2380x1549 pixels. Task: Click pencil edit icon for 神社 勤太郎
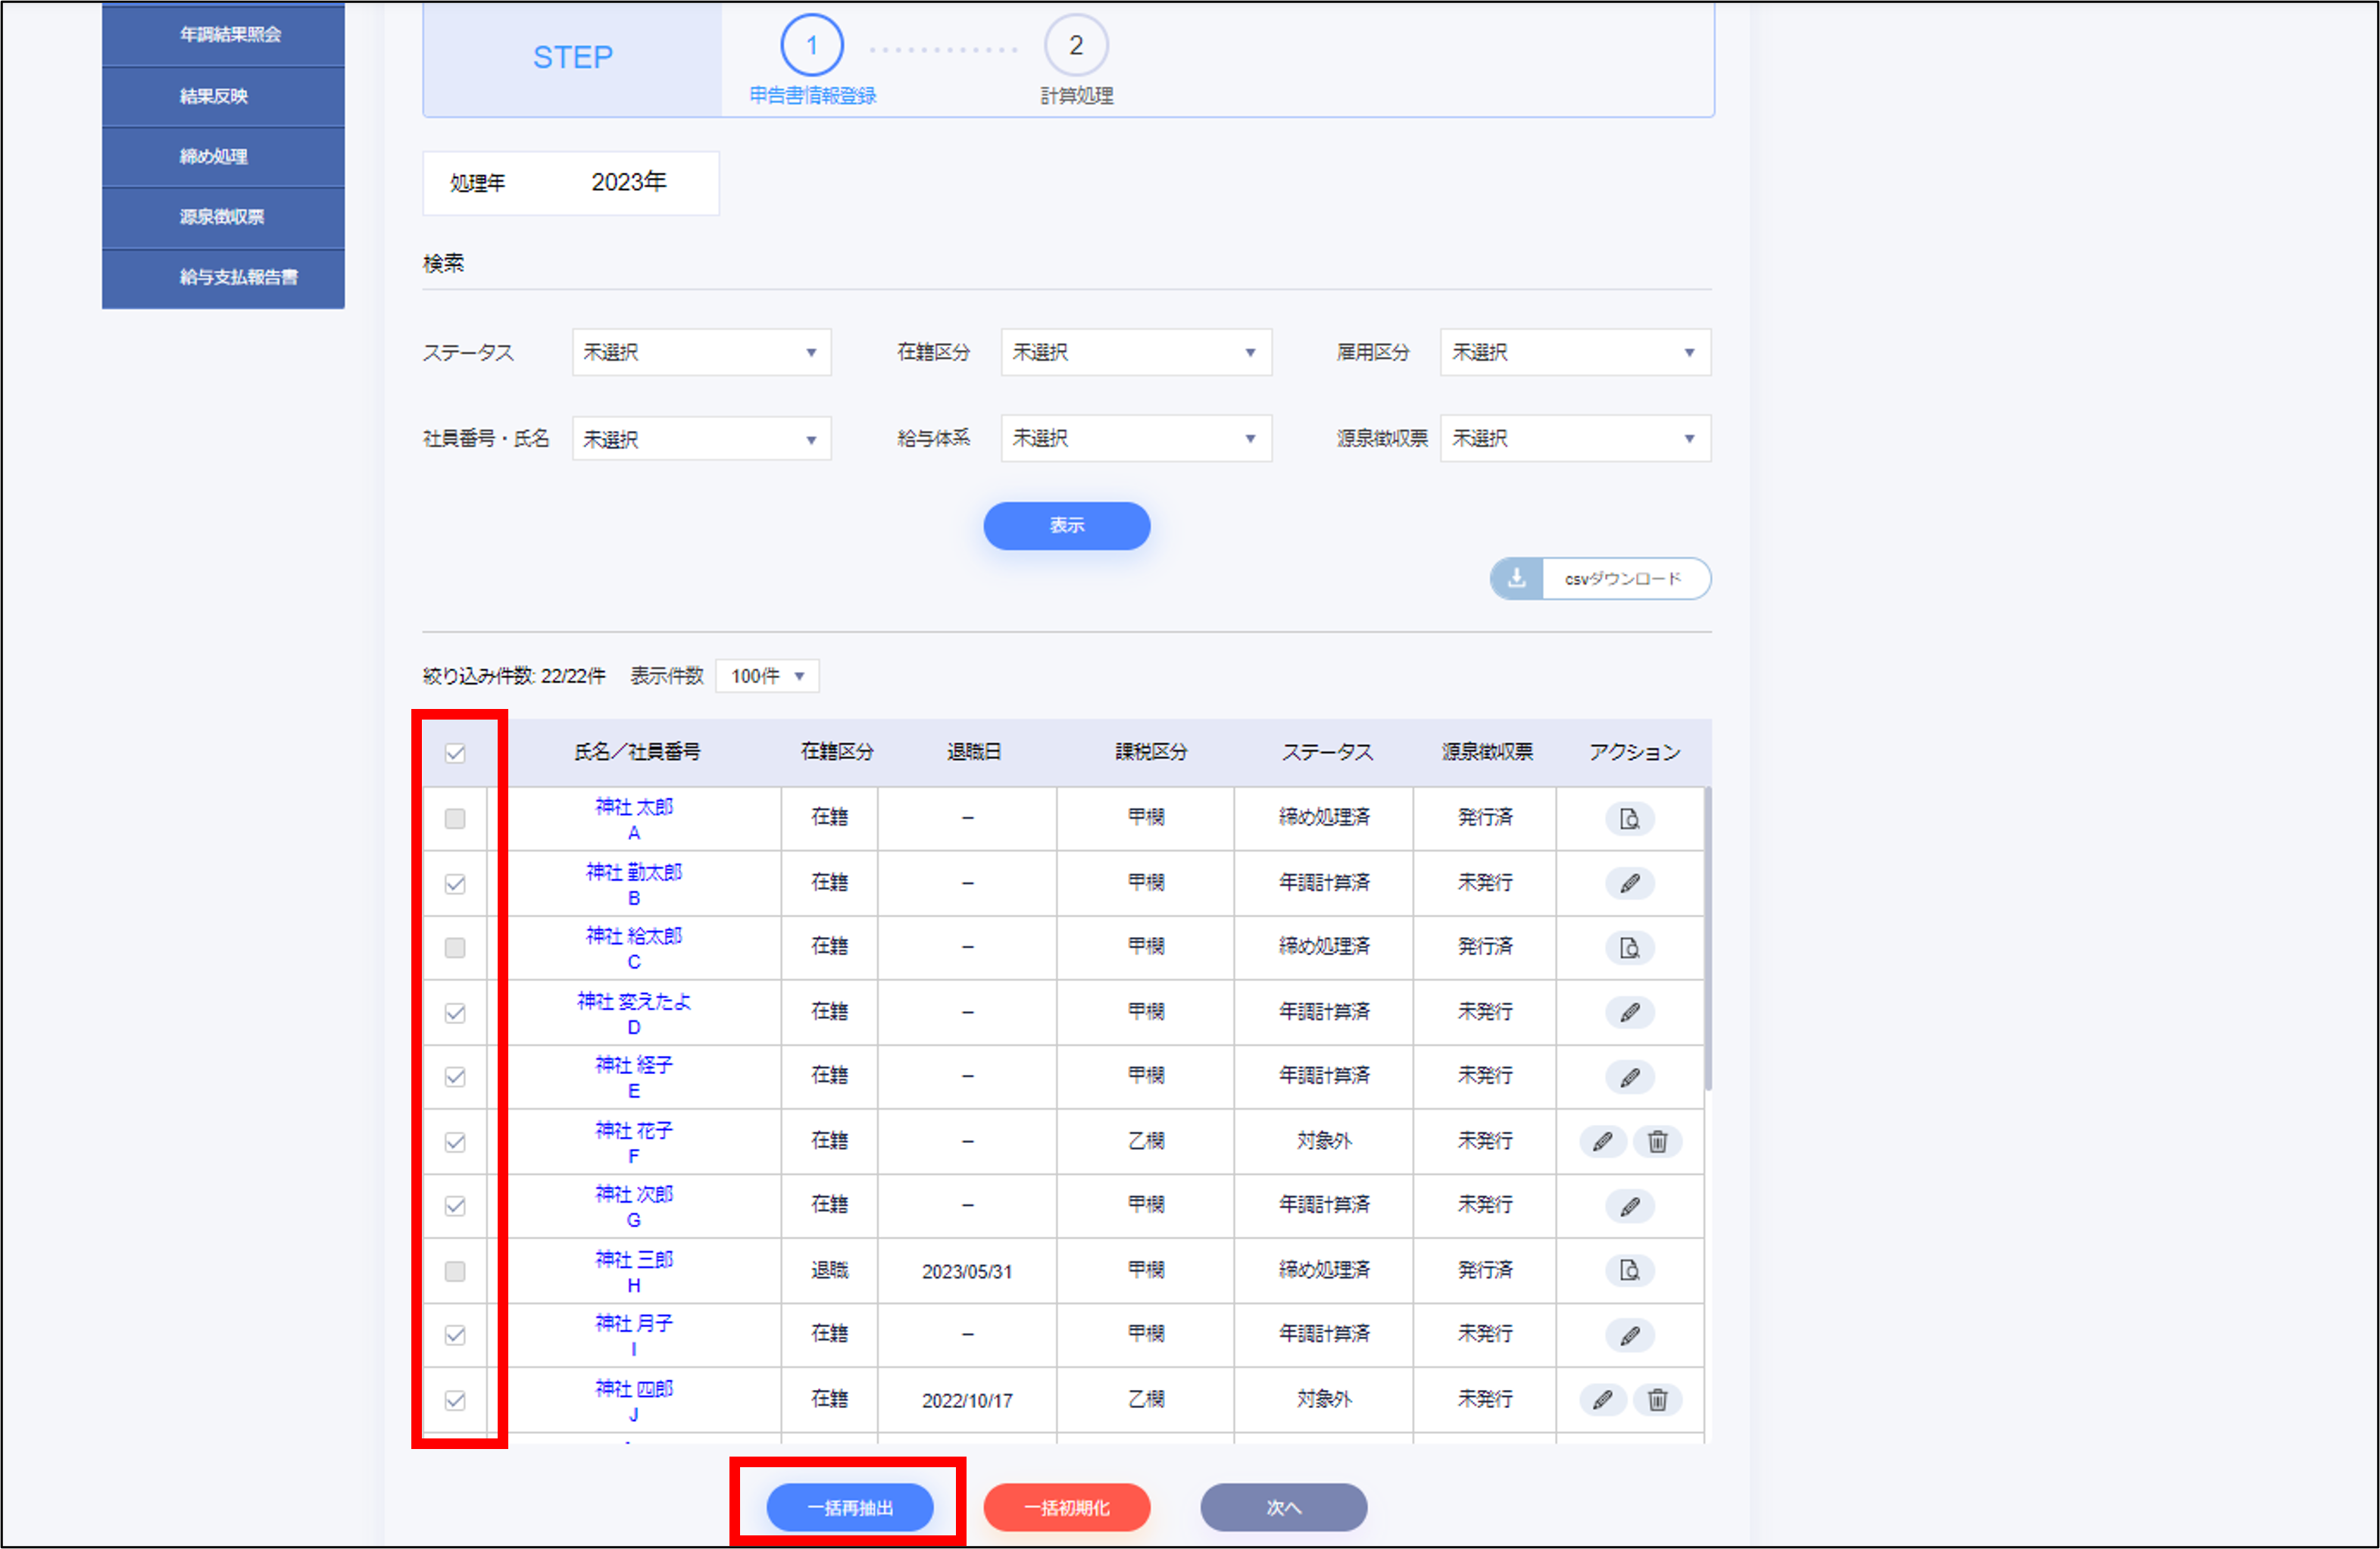click(x=1629, y=883)
